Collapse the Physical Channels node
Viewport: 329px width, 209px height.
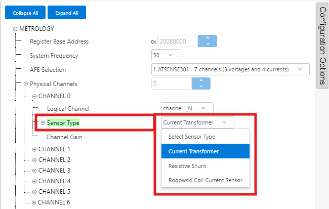tap(25, 84)
